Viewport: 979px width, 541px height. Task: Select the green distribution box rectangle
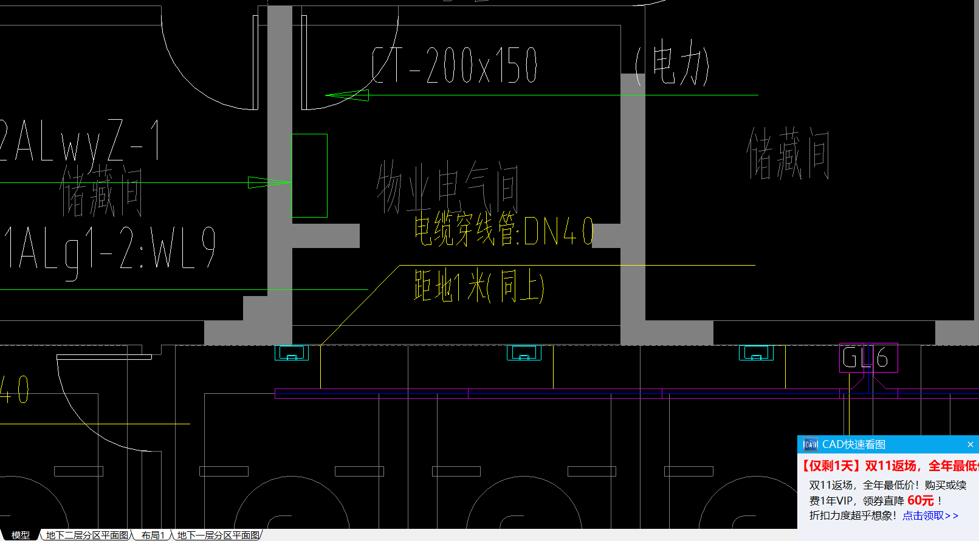(310, 176)
